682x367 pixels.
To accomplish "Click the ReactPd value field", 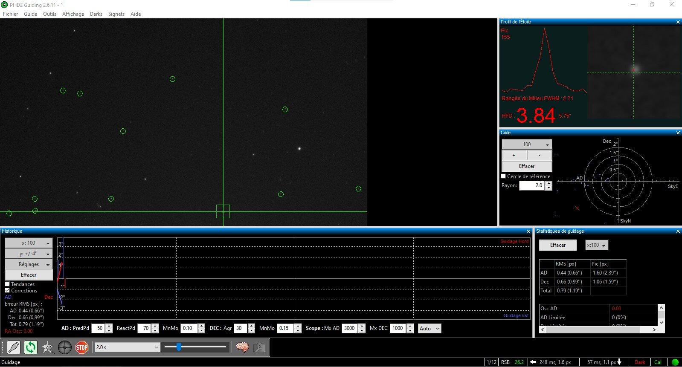I will pos(145,329).
